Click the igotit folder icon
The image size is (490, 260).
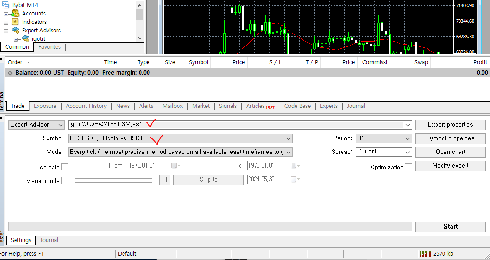pyautogui.click(x=25, y=38)
